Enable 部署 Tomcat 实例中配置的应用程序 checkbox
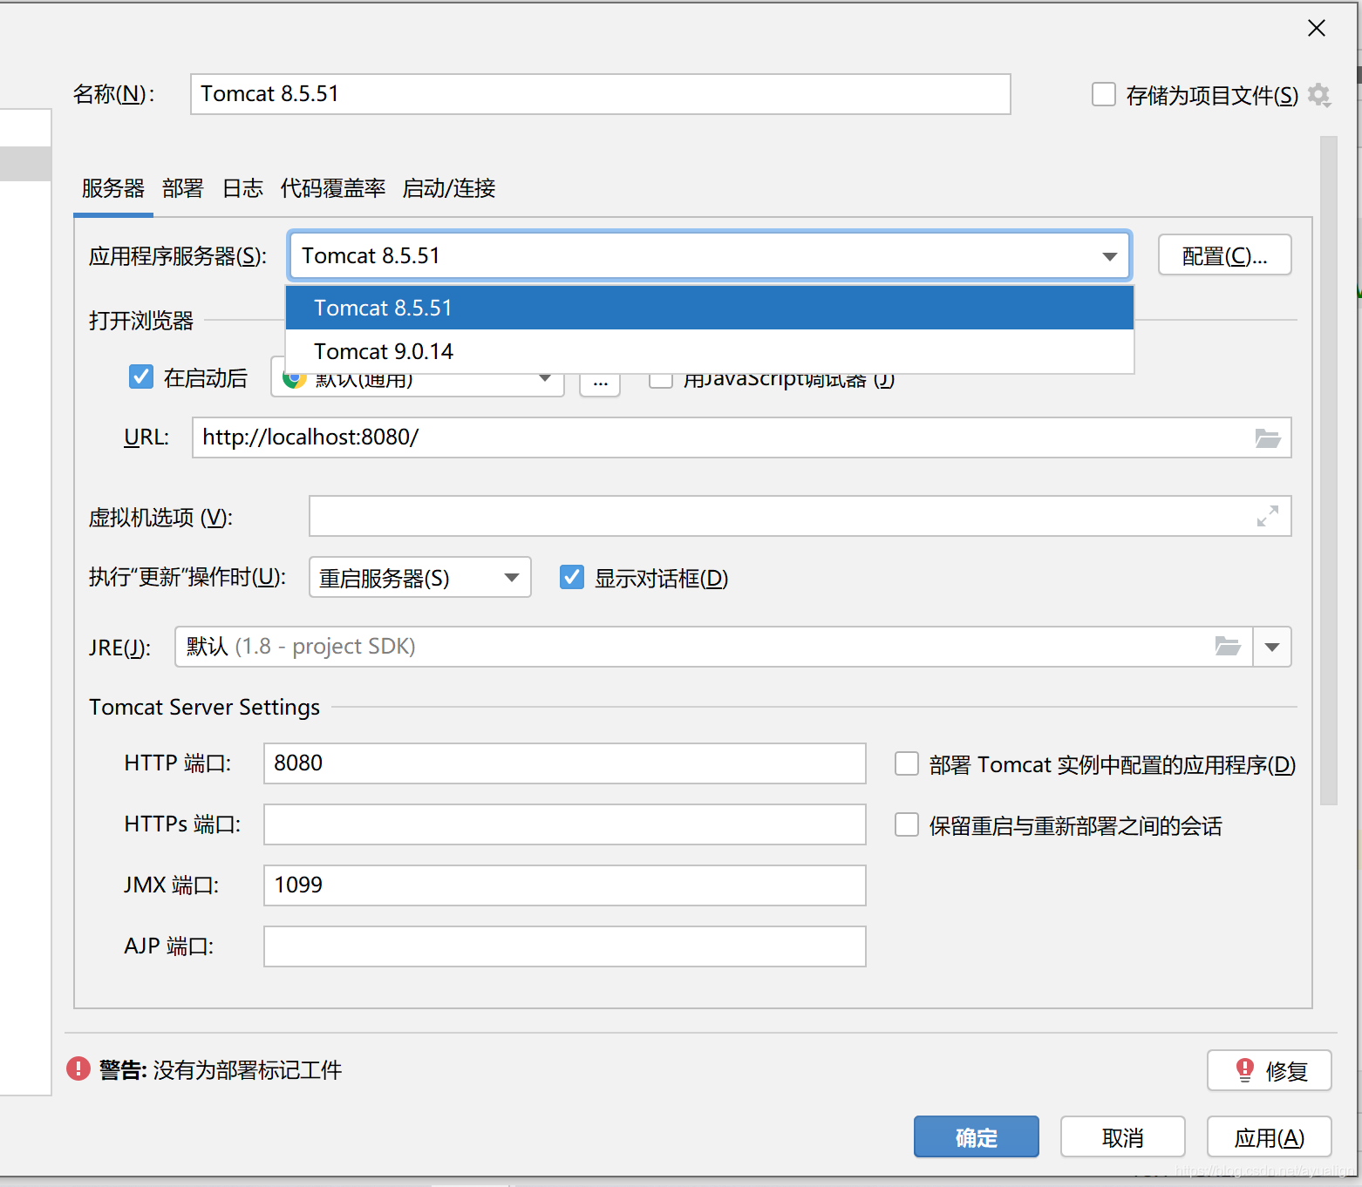The width and height of the screenshot is (1362, 1187). (907, 763)
